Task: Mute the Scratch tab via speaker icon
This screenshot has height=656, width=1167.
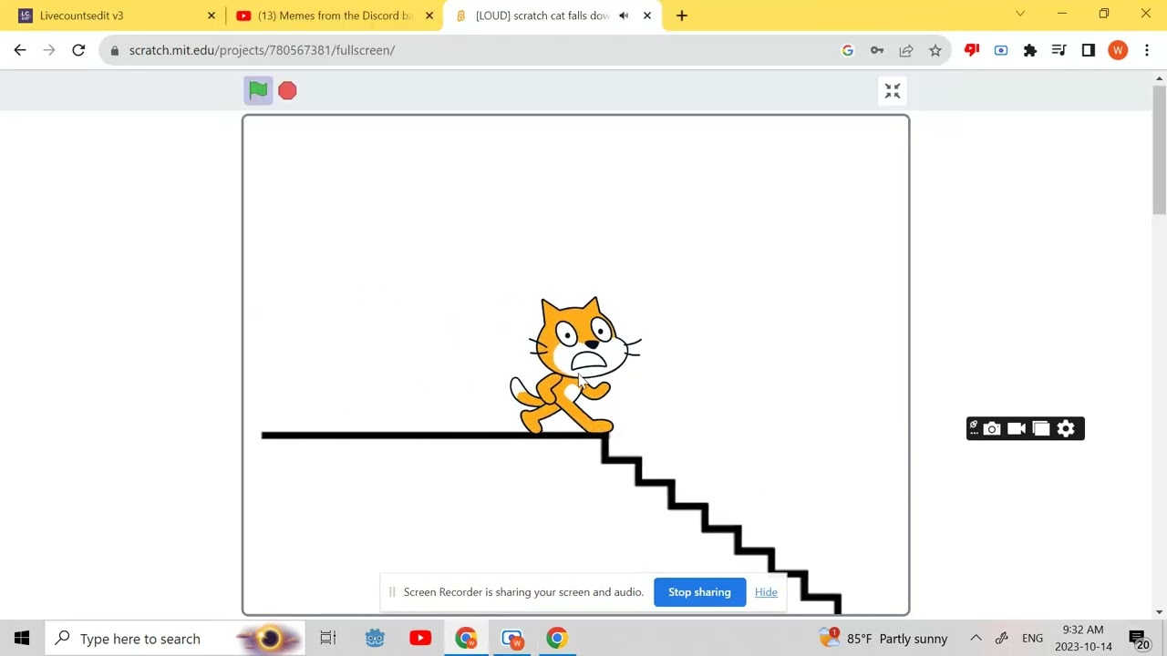Action: (624, 15)
